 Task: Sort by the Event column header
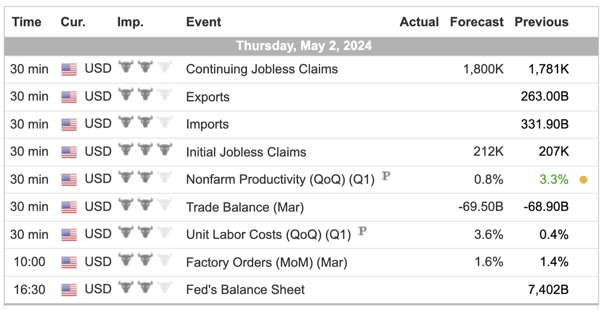point(203,22)
